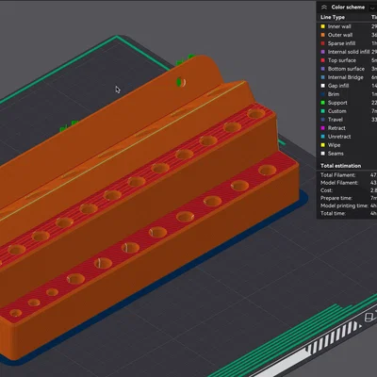Click the dark blue Brim swatch icon
Screen dimensions: 377x377
322,94
